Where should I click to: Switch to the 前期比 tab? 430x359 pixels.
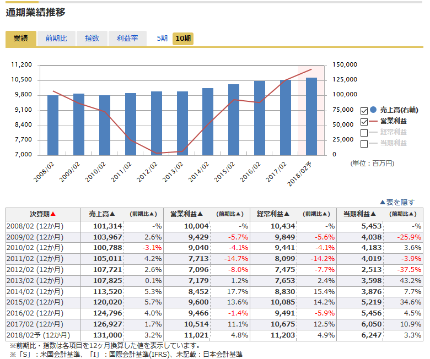56,39
